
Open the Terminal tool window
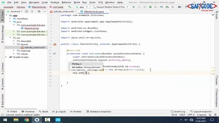28,112
